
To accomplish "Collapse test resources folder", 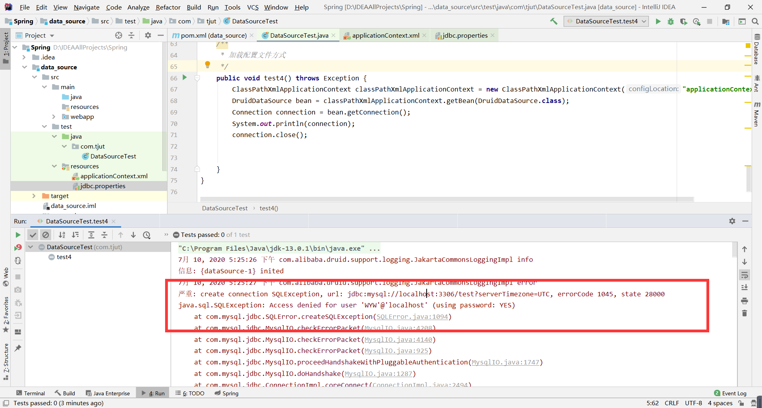I will tap(54, 166).
